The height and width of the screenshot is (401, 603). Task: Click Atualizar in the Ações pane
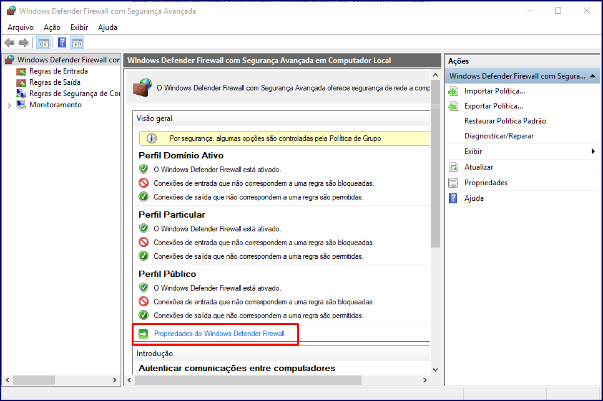478,168
